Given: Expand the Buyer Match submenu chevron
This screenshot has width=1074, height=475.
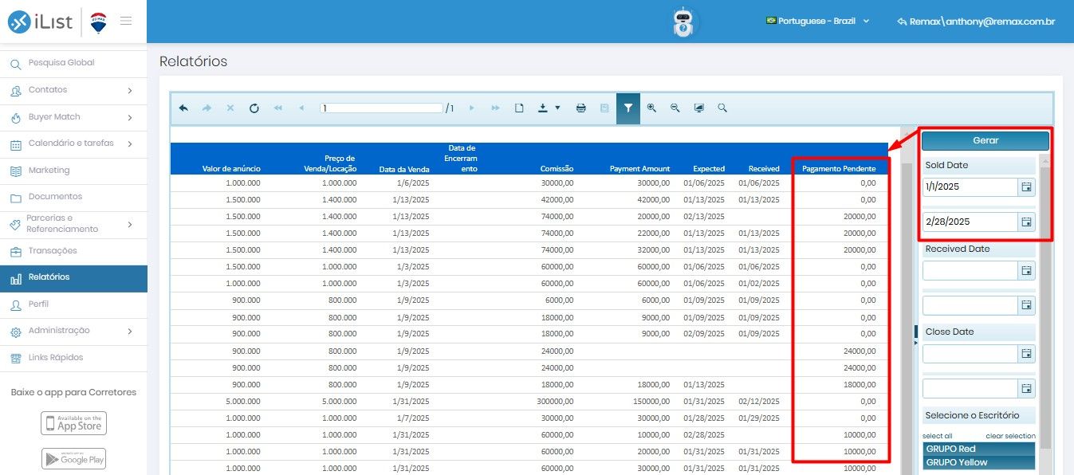Looking at the screenshot, I should [x=130, y=118].
